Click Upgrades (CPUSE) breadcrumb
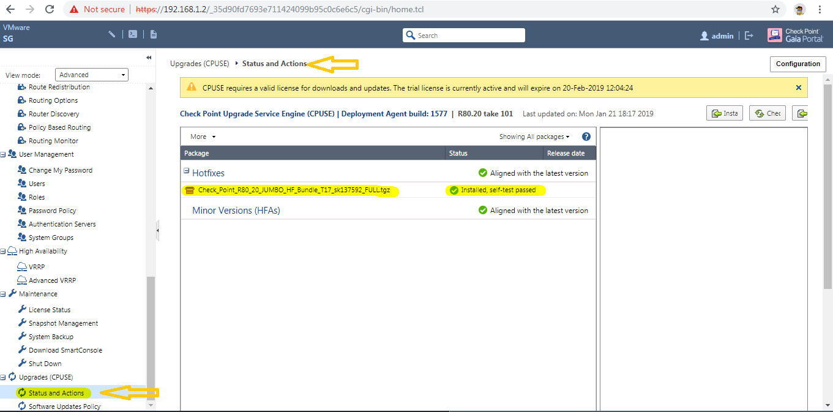 pyautogui.click(x=200, y=64)
